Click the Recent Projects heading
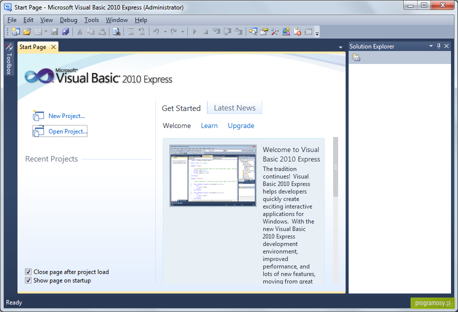Viewport: 458px width, 312px height. click(x=51, y=159)
